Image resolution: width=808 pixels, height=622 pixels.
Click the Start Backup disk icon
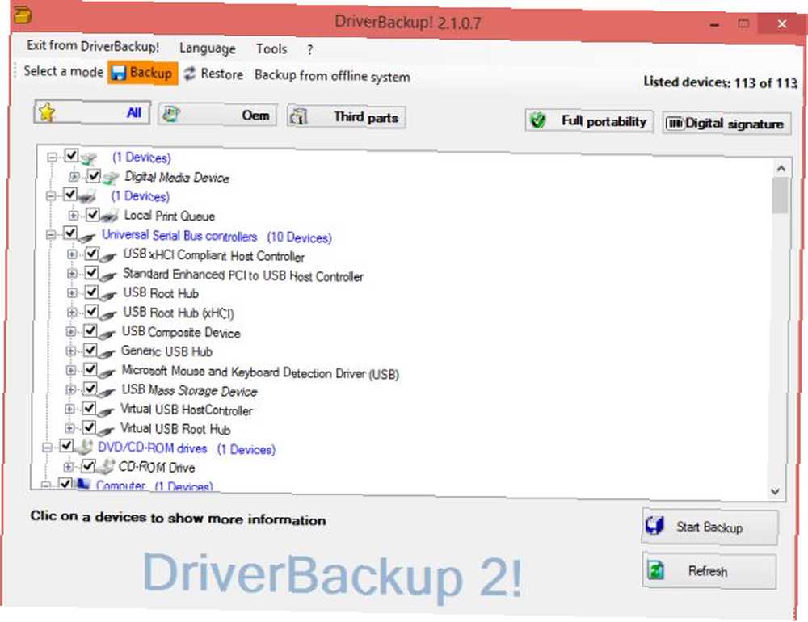(x=655, y=526)
